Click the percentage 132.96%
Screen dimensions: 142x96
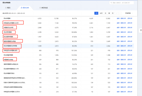coord(74,55)
